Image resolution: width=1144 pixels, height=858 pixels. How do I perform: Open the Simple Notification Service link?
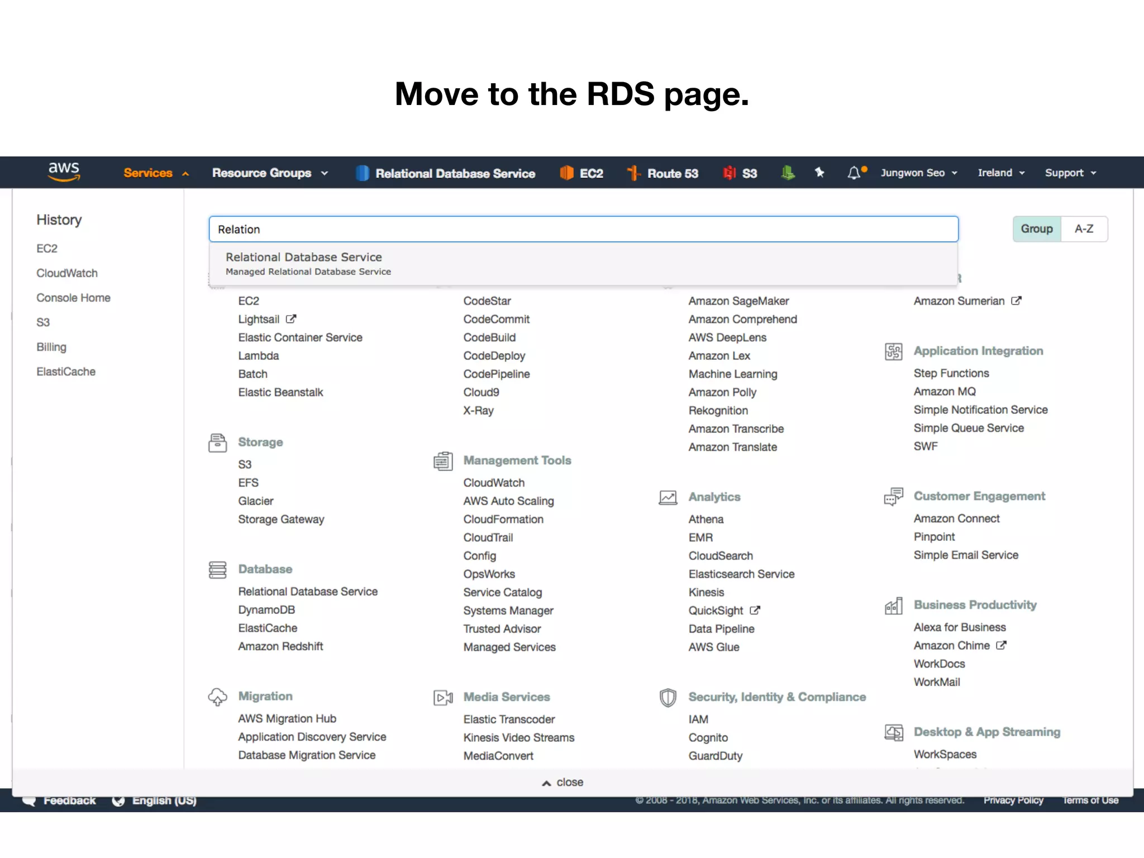[980, 410]
